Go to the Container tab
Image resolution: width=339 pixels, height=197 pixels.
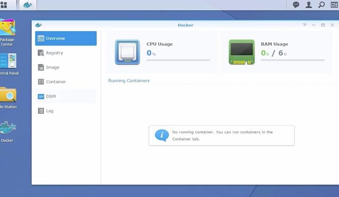pyautogui.click(x=66, y=82)
